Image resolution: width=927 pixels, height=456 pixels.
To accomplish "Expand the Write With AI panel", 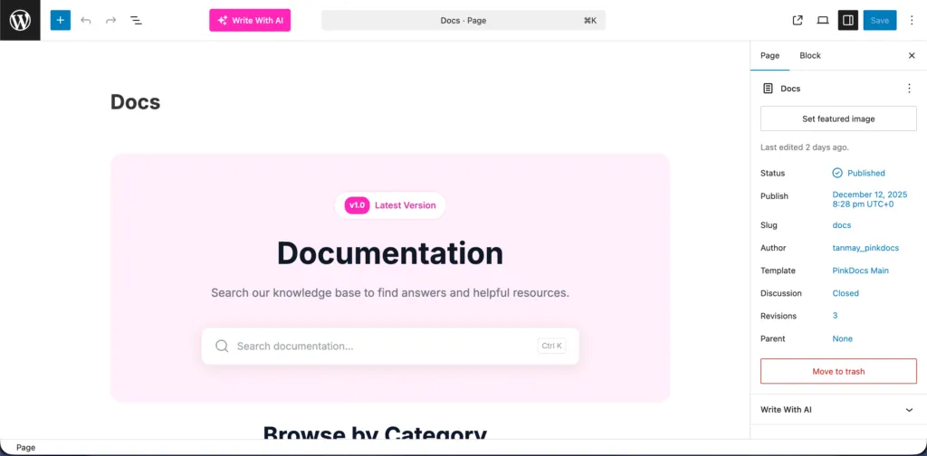I will tap(909, 410).
